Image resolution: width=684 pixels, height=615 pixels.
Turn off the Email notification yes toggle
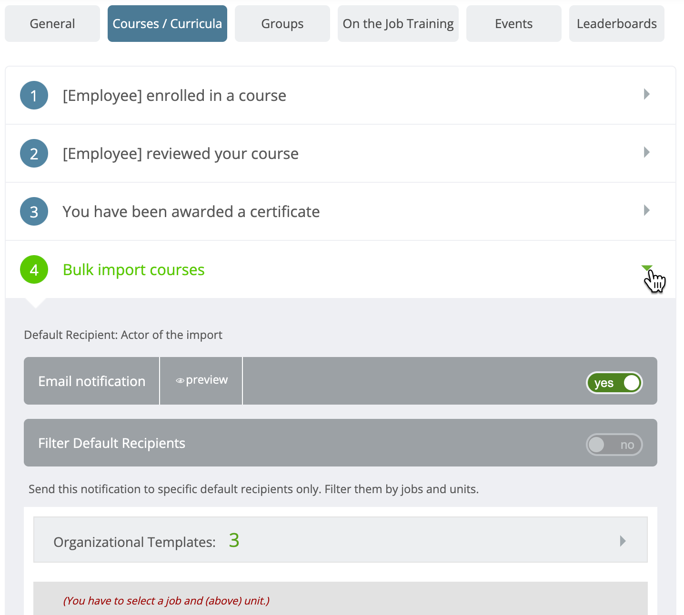[614, 383]
